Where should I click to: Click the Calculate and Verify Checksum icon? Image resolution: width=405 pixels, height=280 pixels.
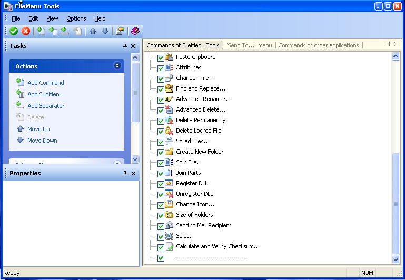click(x=169, y=246)
